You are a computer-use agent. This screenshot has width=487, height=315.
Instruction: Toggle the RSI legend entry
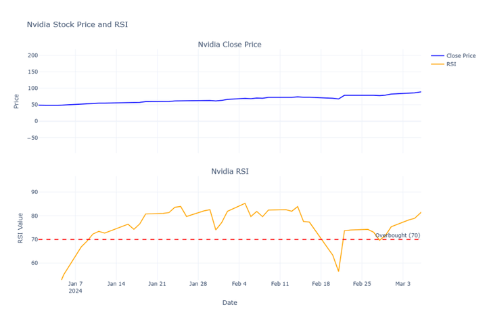coord(451,64)
